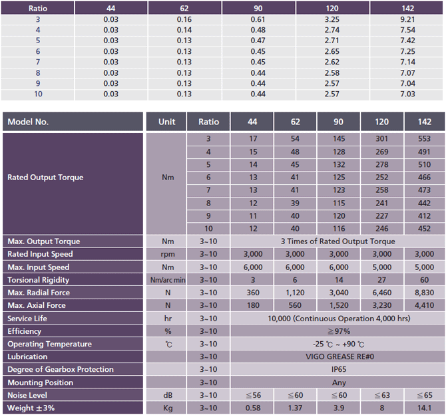This screenshot has height=415, width=446.
Task: Click the noise level '≤63'
Action: point(381,396)
